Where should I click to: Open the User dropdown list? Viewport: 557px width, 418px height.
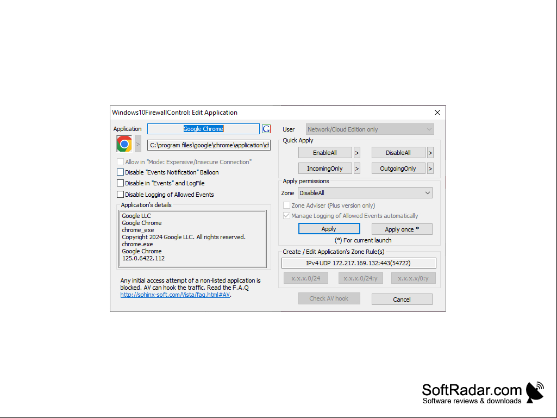click(370, 129)
